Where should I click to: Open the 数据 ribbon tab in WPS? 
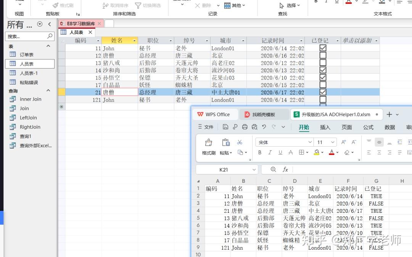(390, 128)
